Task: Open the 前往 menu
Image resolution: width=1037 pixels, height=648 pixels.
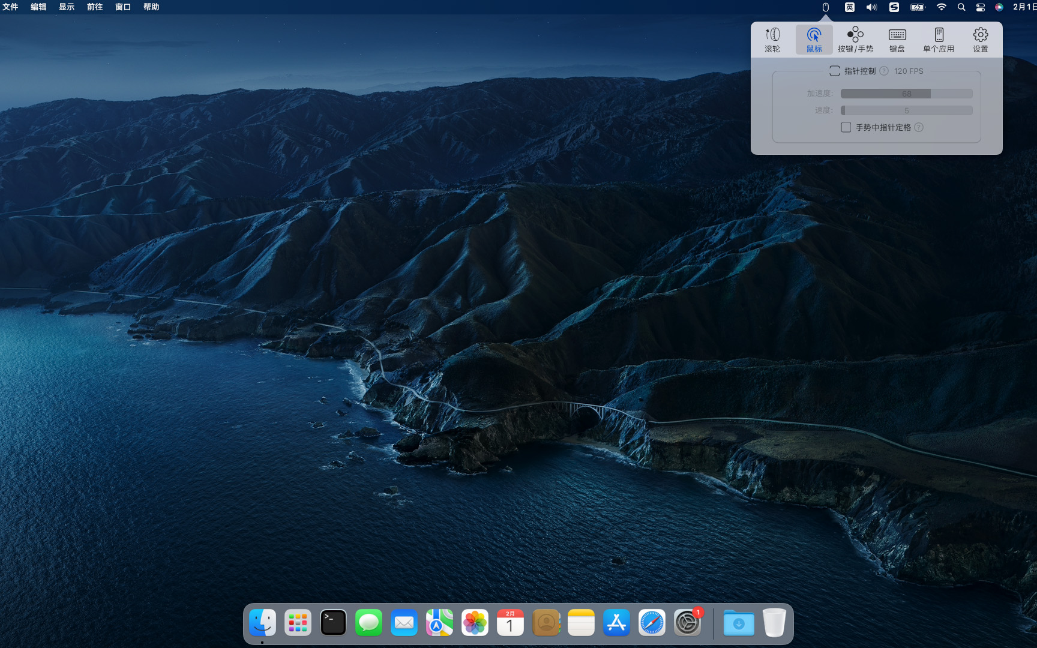Action: click(95, 7)
